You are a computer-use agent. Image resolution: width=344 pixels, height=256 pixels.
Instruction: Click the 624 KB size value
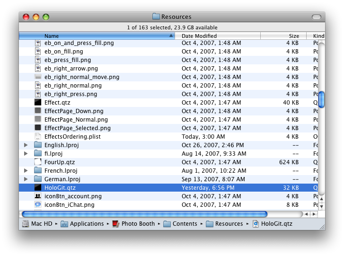pos(289,162)
